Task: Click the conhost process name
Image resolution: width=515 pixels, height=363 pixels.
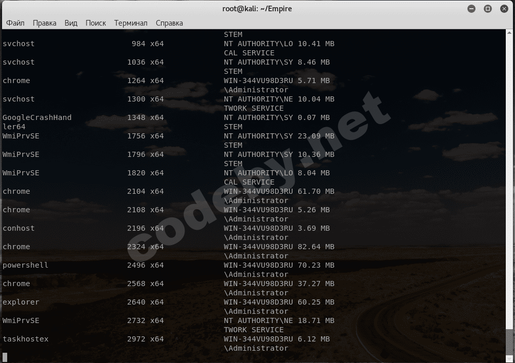Action: (18, 228)
